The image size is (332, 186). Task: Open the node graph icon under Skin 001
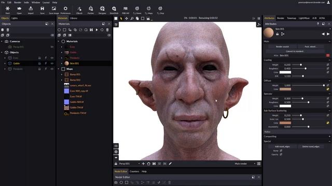283,34
